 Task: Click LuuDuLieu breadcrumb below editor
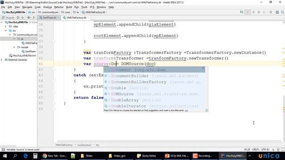coord(84,145)
